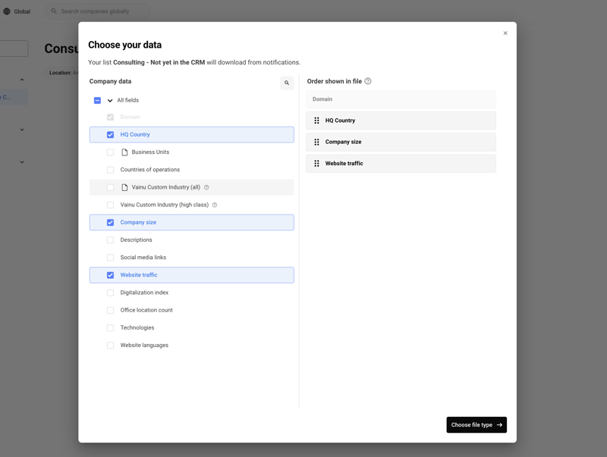
Task: Click drag handle for Company size
Action: click(x=316, y=142)
